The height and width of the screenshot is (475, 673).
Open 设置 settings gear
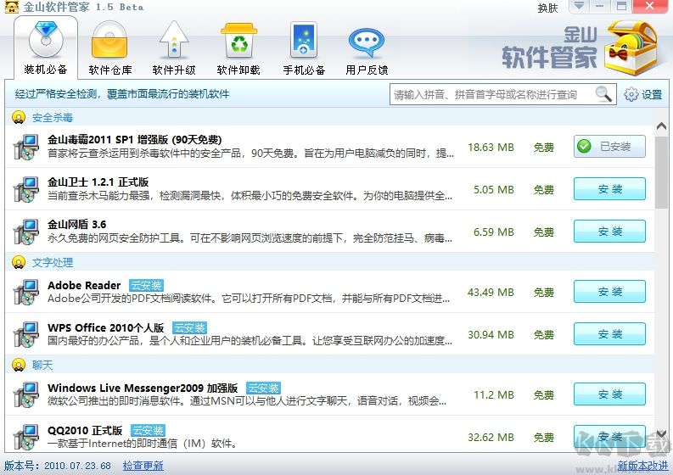tap(642, 94)
